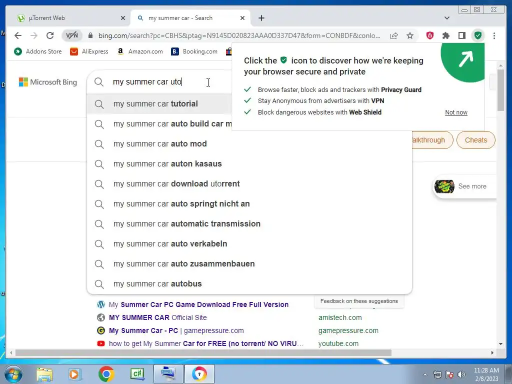The image size is (512, 384).
Task: Open MY SUMMER CAR Official Site result
Action: [x=157, y=317]
